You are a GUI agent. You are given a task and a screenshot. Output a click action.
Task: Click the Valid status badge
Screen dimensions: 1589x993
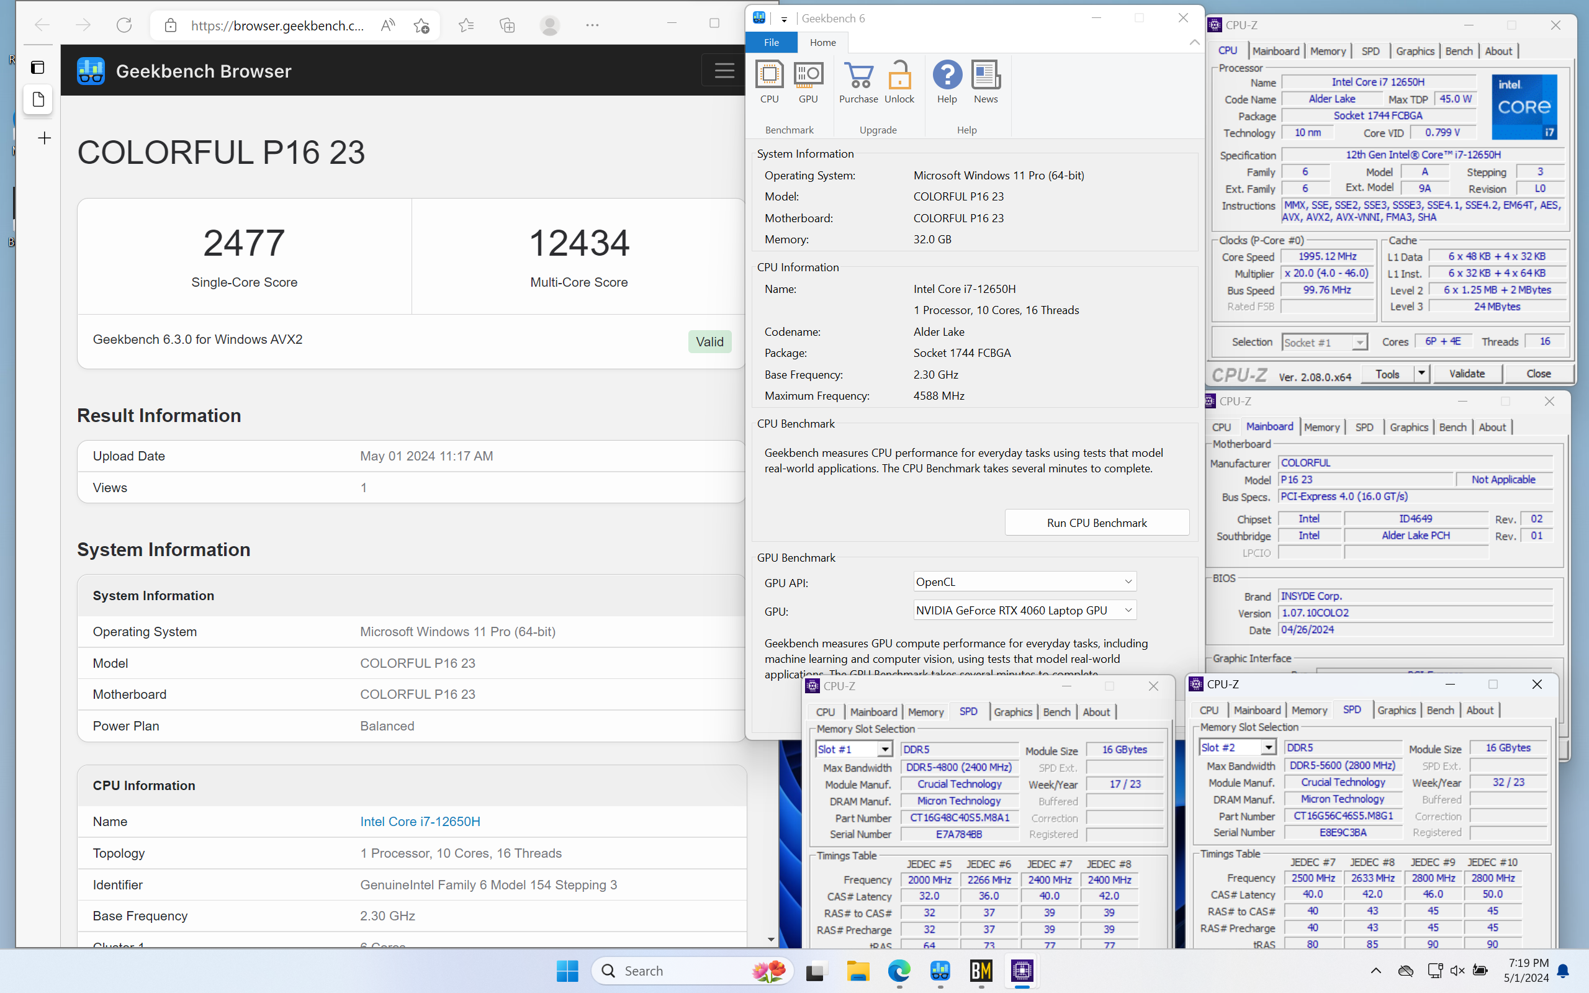(x=709, y=341)
